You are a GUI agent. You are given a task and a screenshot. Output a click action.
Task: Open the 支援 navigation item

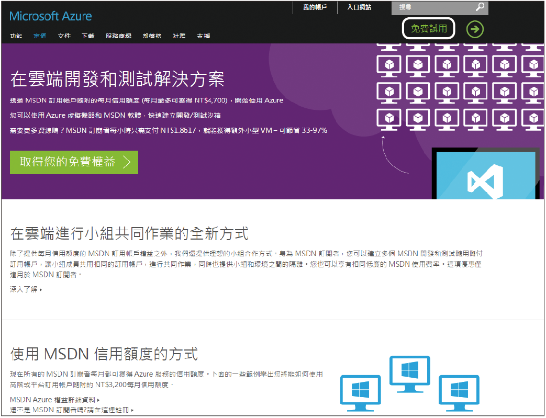coord(203,36)
